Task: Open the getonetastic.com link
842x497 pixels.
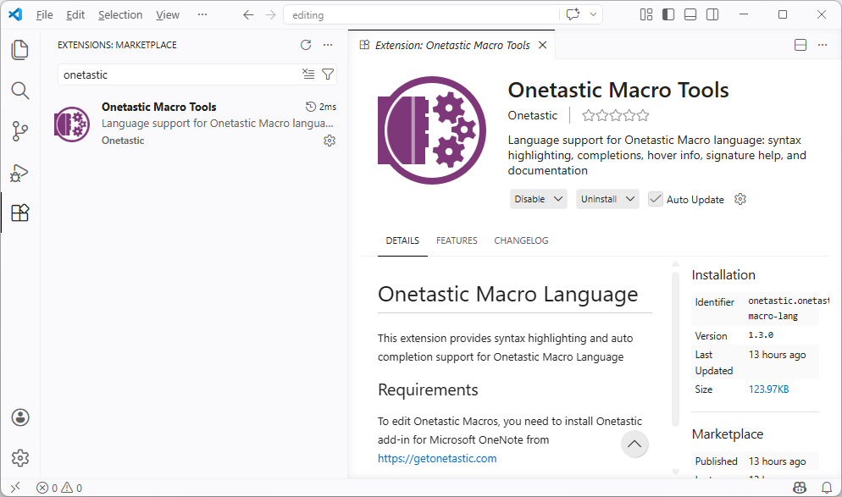Action: pos(437,458)
